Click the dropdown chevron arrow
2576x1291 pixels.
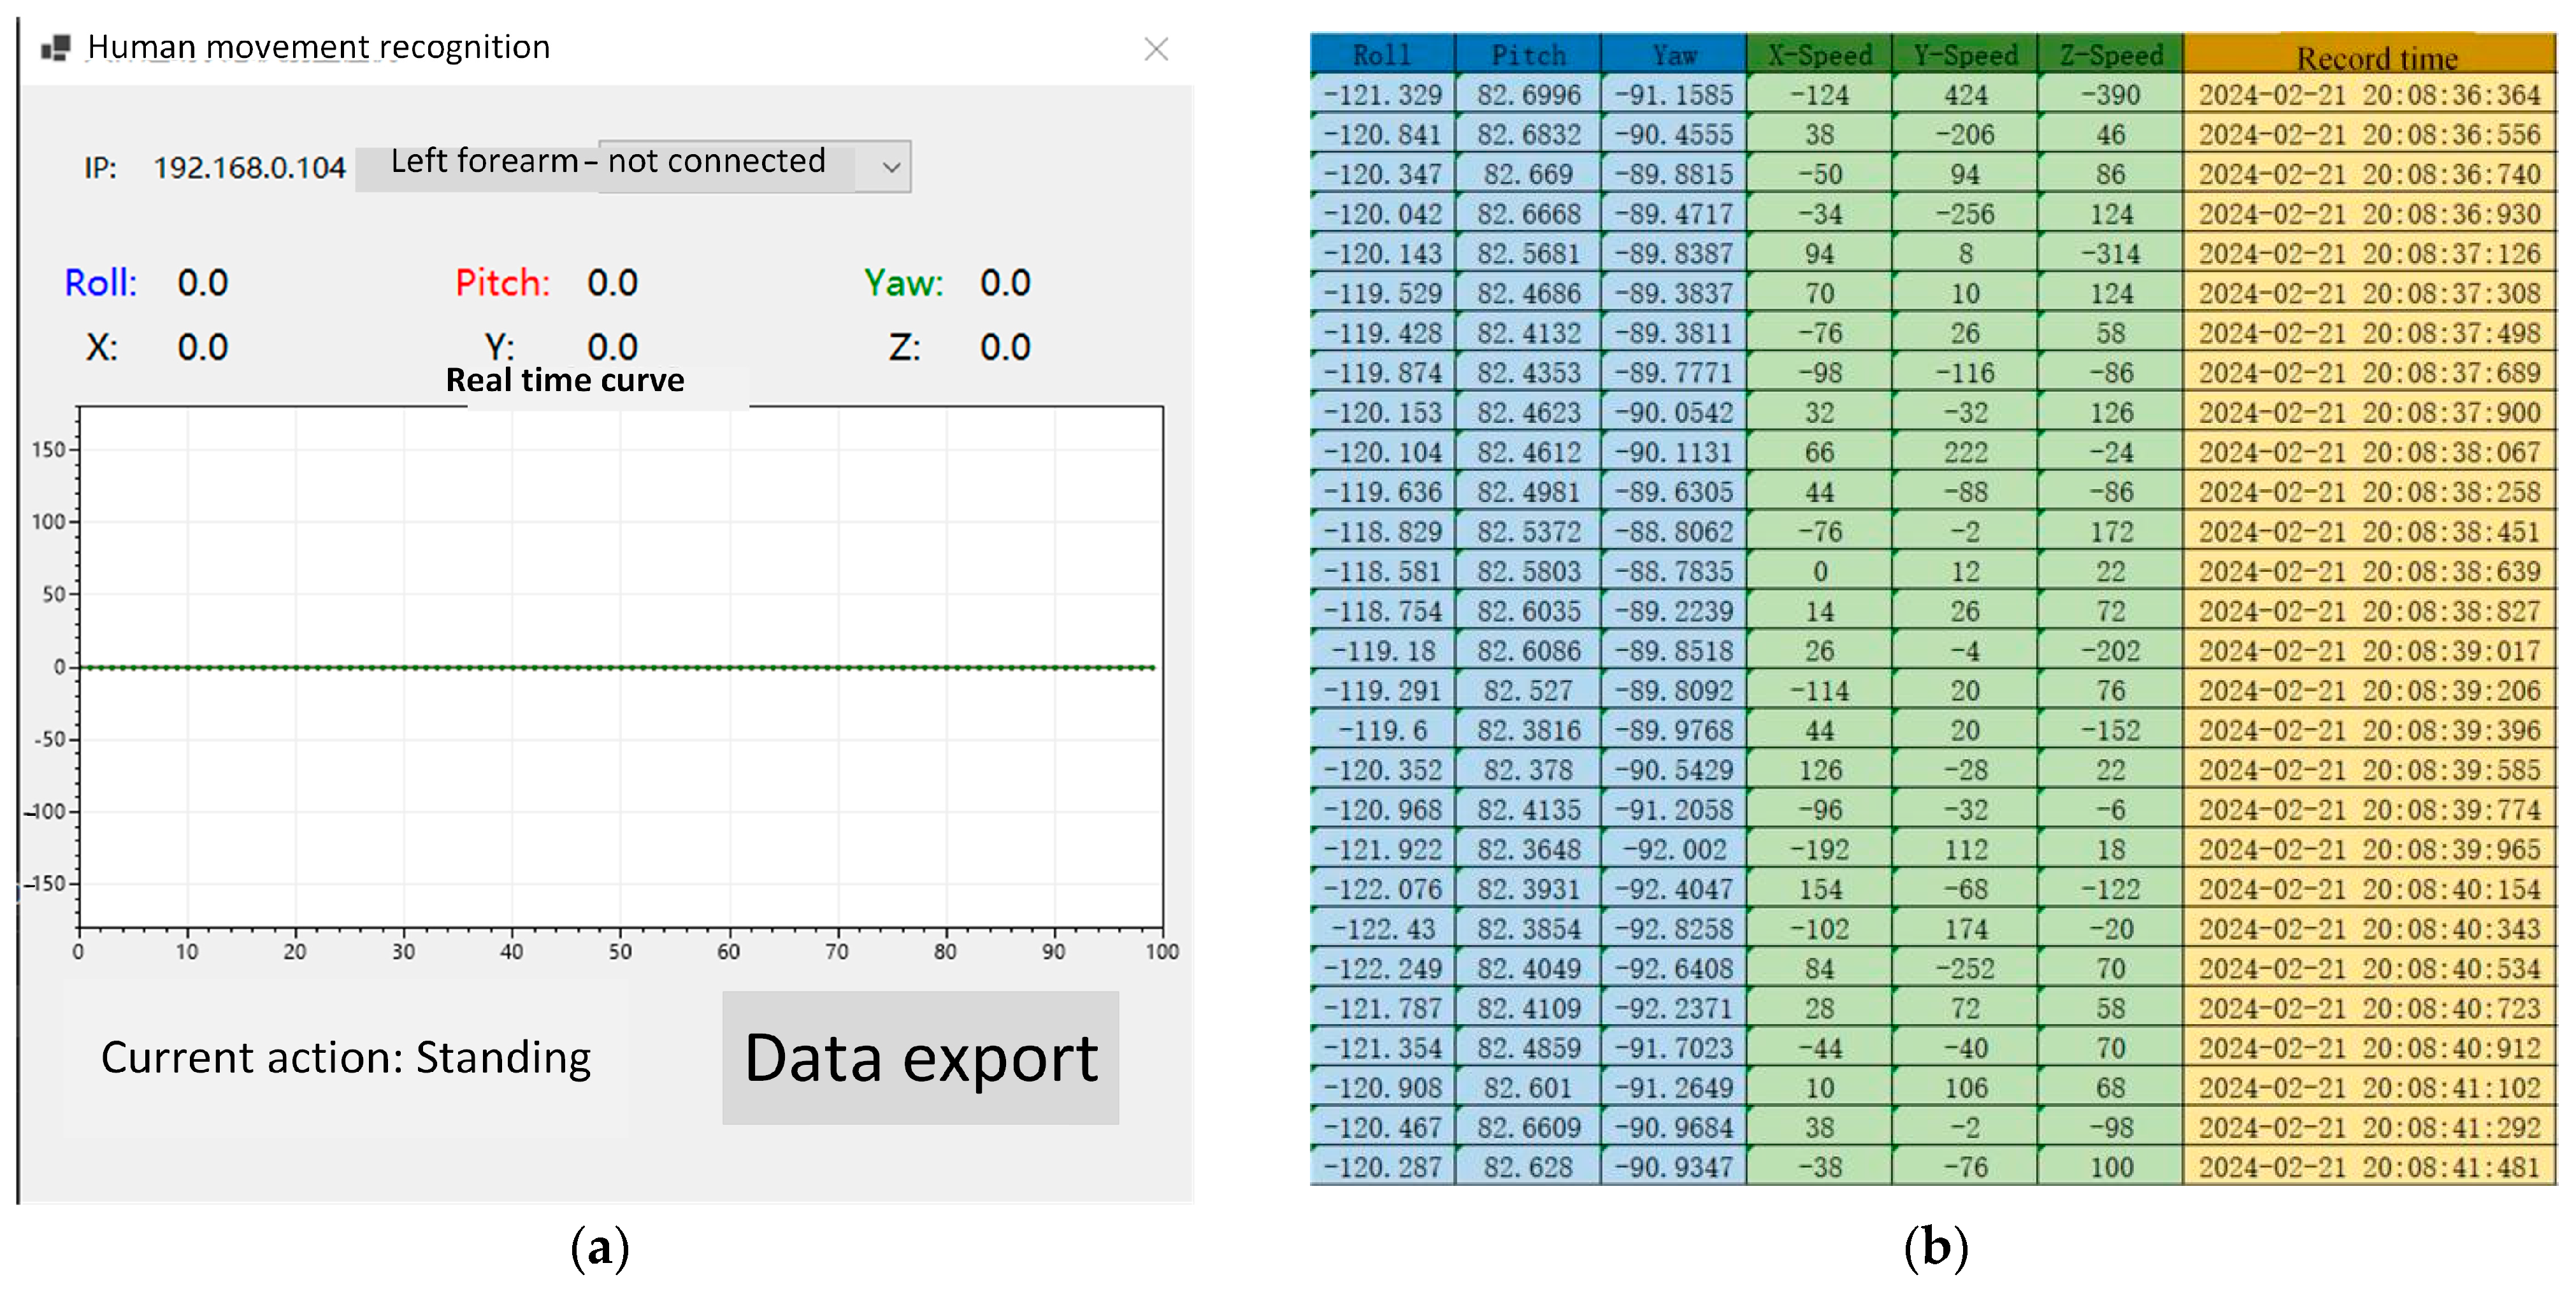click(x=891, y=167)
